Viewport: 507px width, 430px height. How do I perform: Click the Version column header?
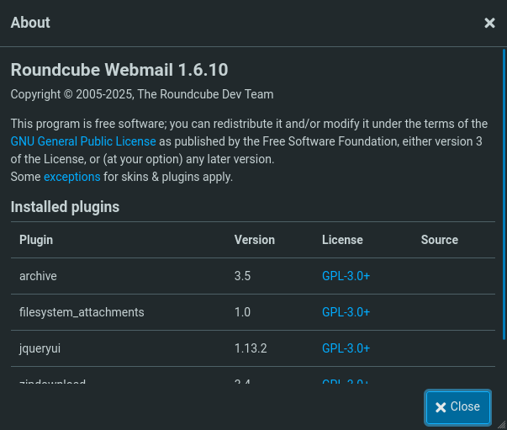254,240
